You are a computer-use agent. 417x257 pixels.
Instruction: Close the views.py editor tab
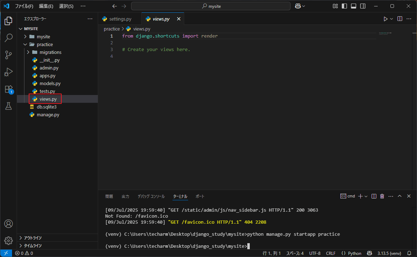pos(179,19)
